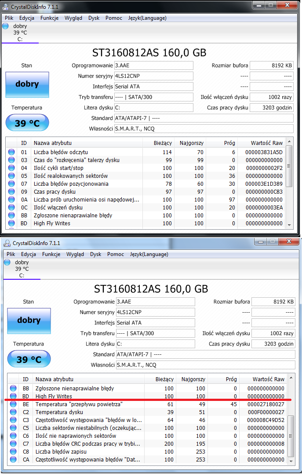This screenshot has height=476, width=302.
Task: Click Interfejs field Serial ATA in lower window
Action: 156,323
